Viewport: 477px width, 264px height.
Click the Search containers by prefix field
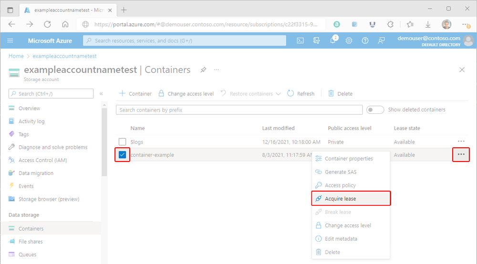pyautogui.click(x=239, y=110)
